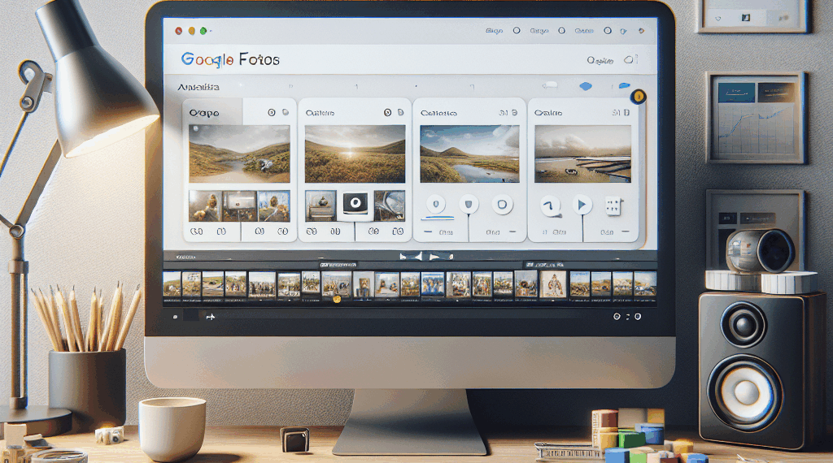Click the Google Fotos logo

click(230, 59)
